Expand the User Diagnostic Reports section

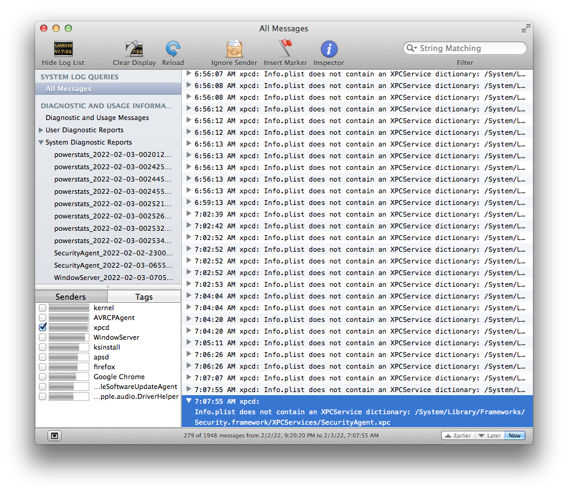pos(41,130)
